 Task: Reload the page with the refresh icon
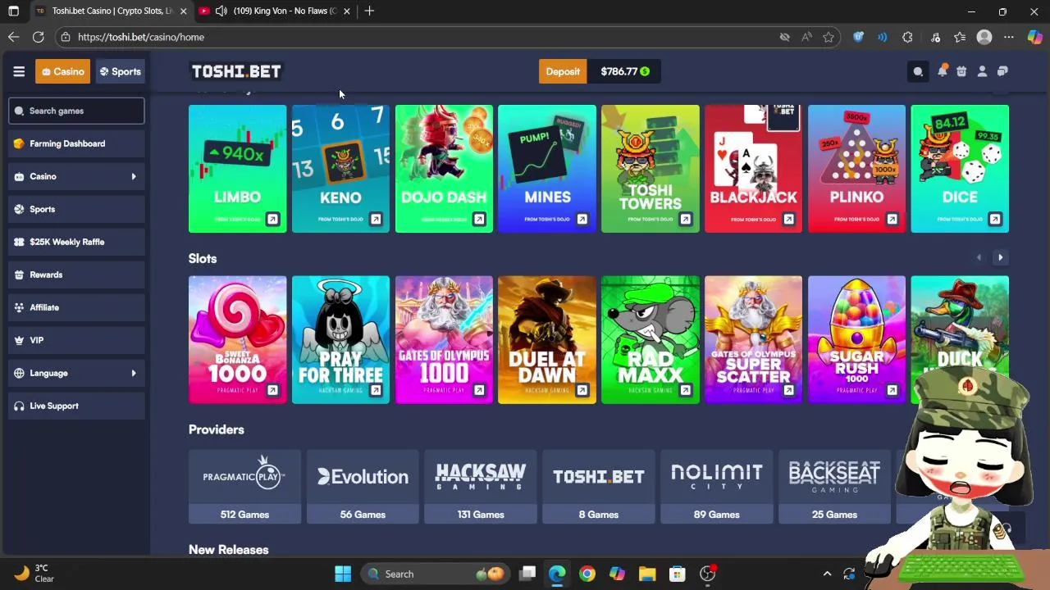39,37
